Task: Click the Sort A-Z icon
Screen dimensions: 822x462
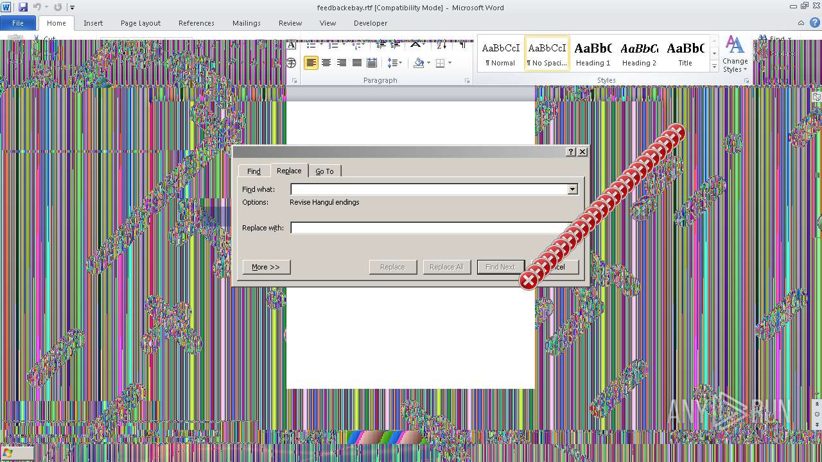Action: point(441,45)
